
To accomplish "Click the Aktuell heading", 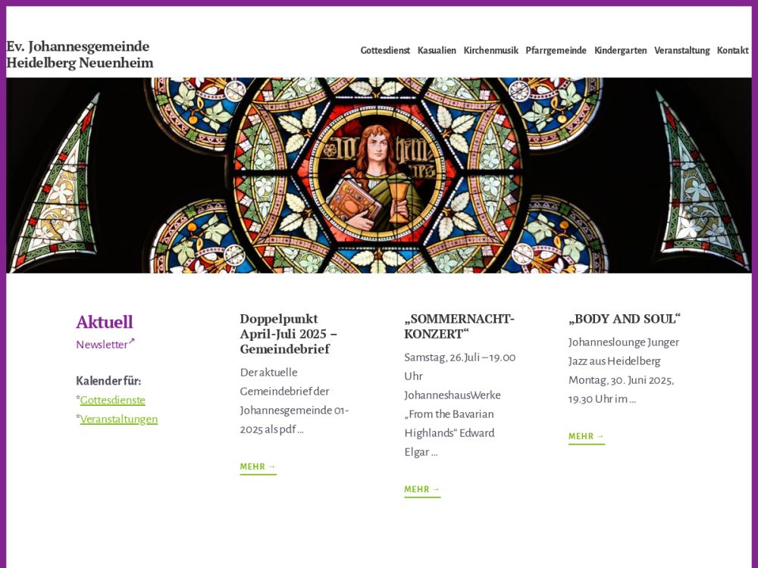I will [x=104, y=322].
